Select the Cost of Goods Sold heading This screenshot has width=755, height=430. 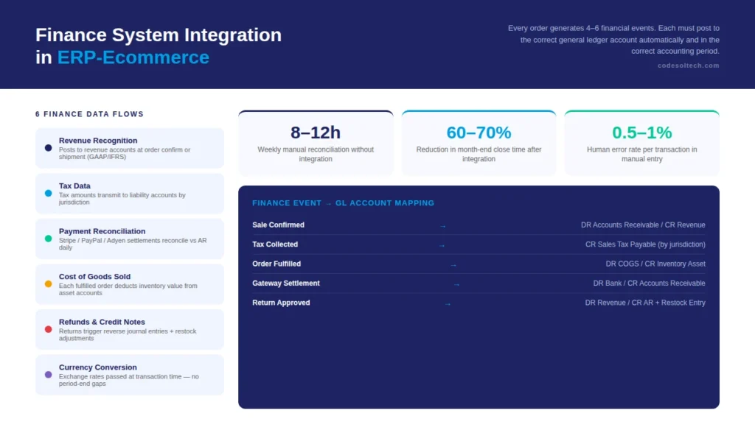tap(94, 277)
